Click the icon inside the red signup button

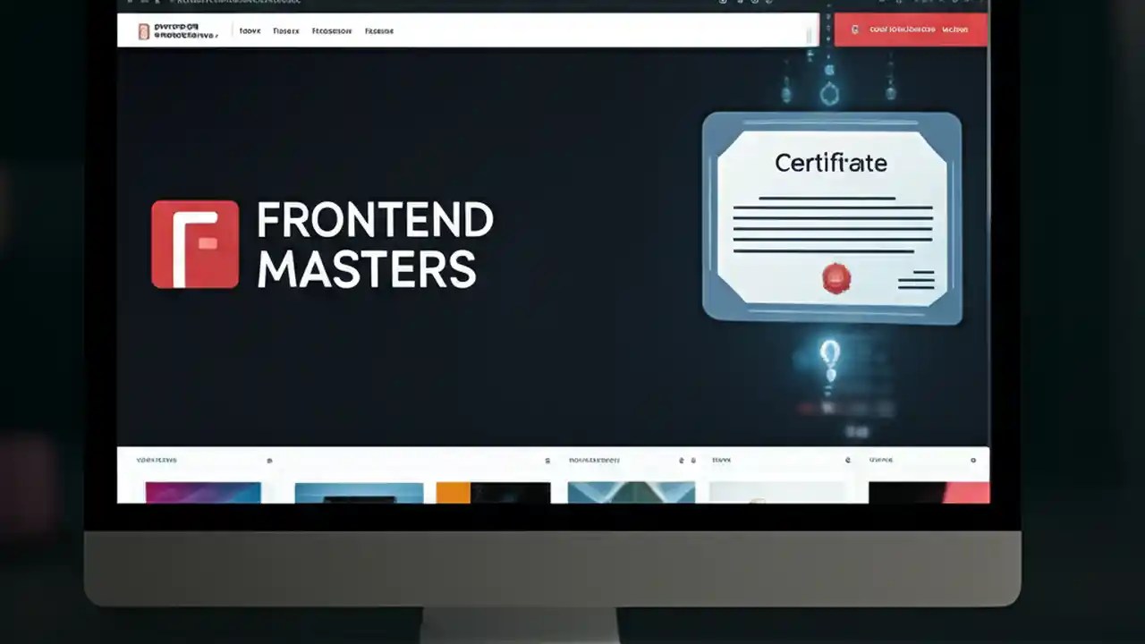[x=854, y=30]
